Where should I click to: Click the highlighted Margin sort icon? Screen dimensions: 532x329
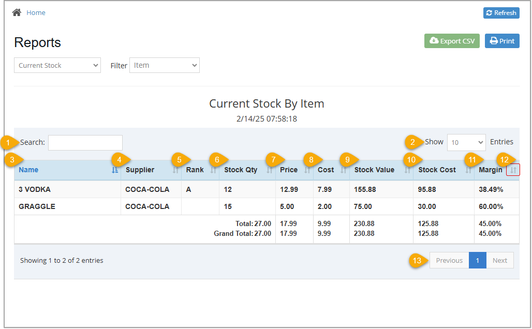(x=513, y=169)
